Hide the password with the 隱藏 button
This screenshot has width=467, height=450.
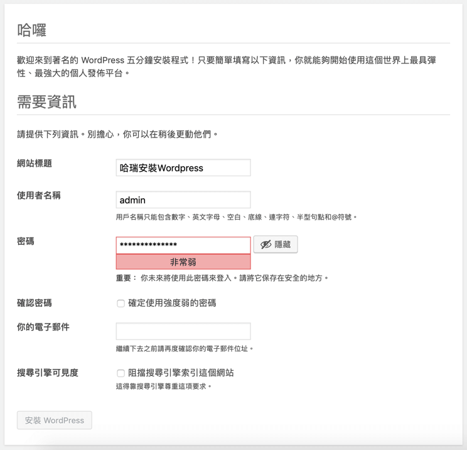(276, 245)
